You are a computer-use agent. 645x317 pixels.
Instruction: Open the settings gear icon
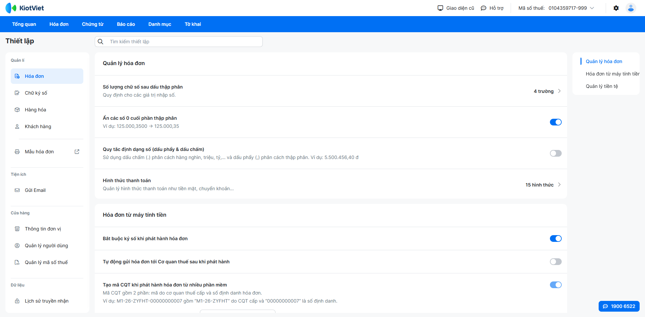616,8
